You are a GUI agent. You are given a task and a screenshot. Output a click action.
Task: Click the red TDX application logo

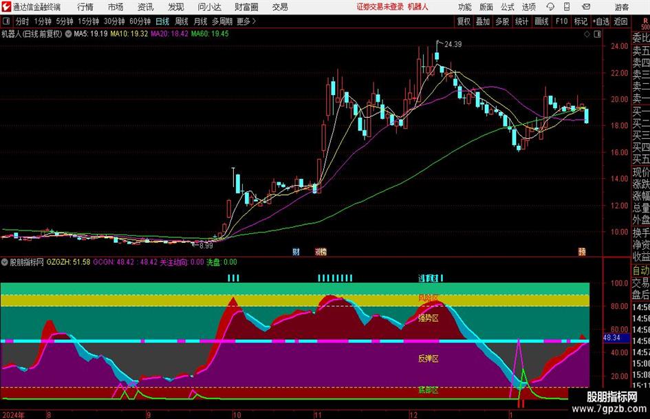click(x=6, y=7)
